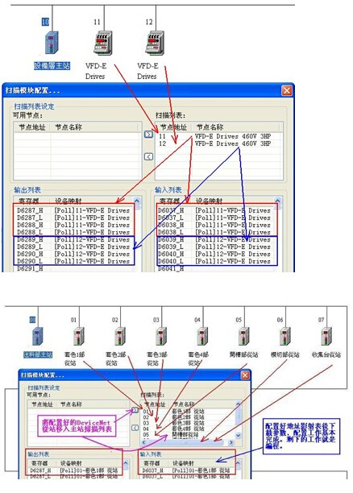Select node 03 row in lower scan list

click(x=188, y=423)
